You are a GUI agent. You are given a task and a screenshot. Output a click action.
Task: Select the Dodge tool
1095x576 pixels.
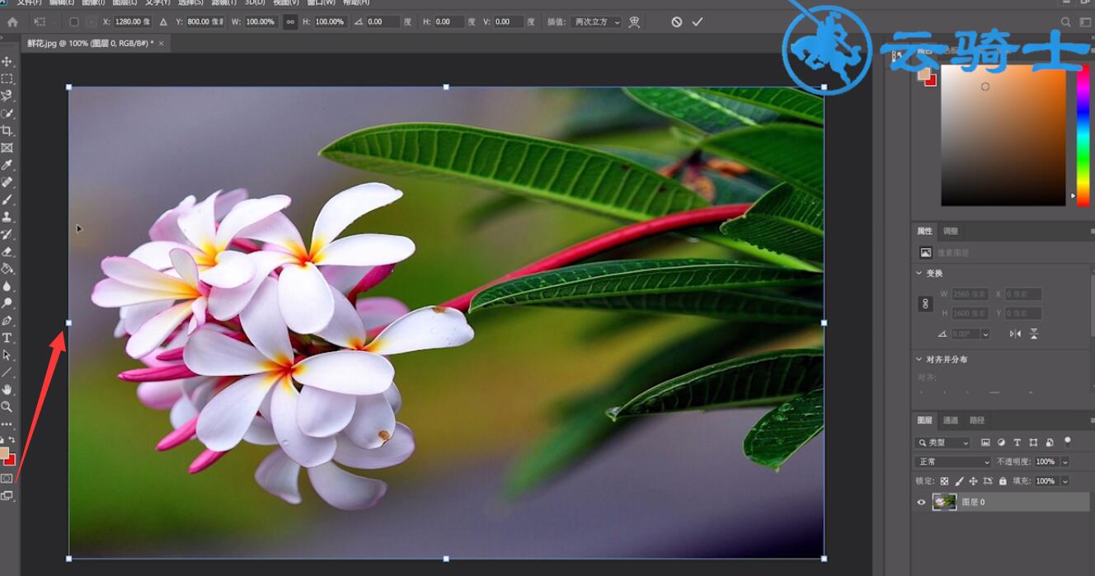(7, 303)
